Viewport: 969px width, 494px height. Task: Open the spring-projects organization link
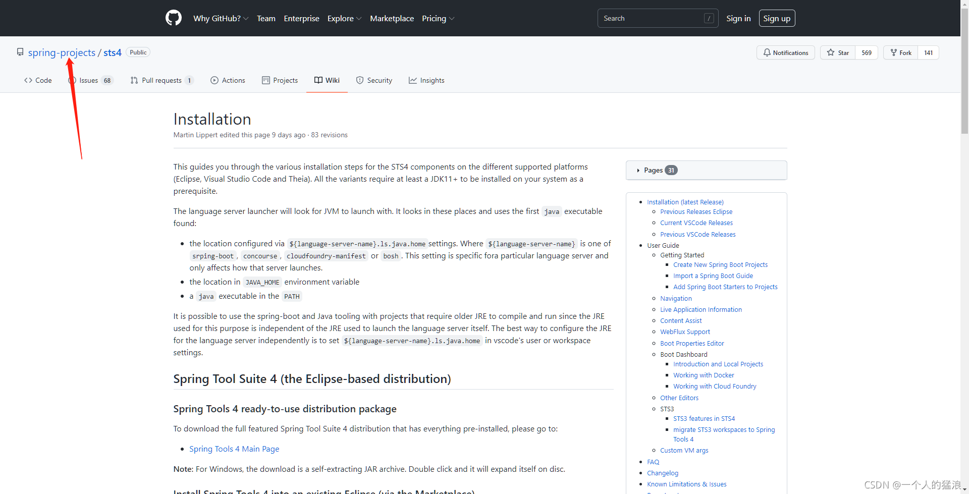pyautogui.click(x=62, y=52)
